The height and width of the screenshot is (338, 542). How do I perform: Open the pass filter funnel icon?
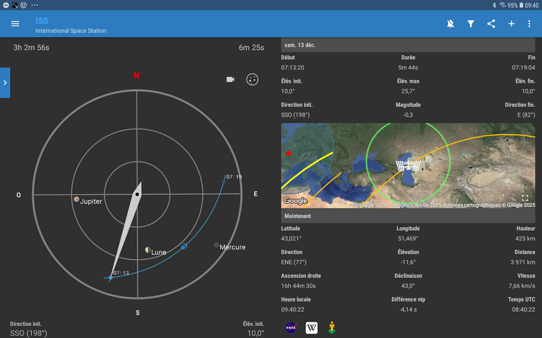[x=471, y=24]
